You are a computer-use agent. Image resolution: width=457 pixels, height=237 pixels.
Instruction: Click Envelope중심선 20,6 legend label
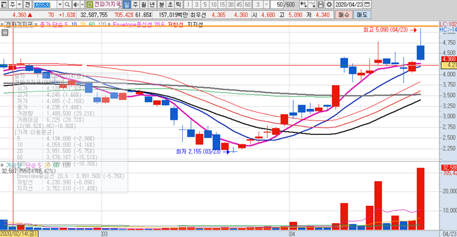tap(138, 25)
